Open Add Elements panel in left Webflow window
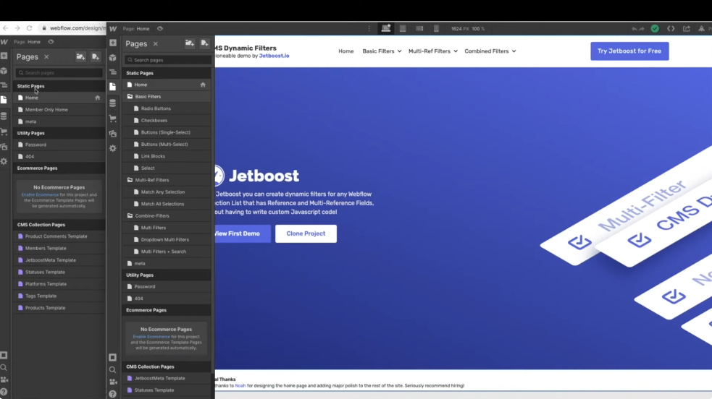Image resolution: width=712 pixels, height=399 pixels. tap(4, 56)
